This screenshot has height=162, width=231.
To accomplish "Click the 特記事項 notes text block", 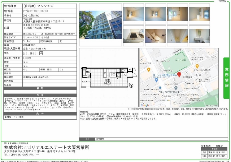I will tap(153, 115).
